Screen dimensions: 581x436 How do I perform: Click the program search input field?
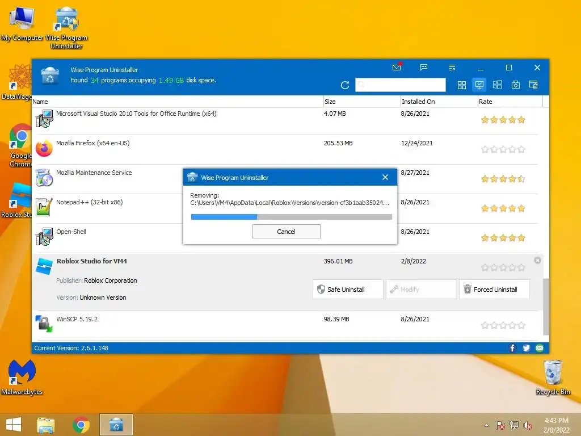click(400, 85)
